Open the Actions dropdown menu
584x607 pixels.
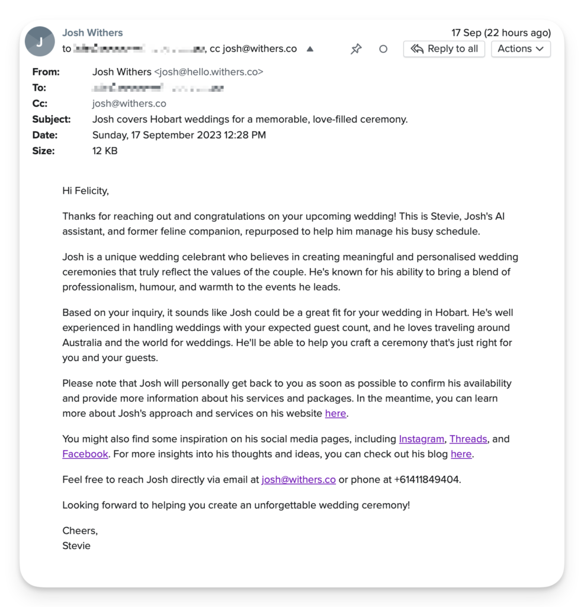pos(521,49)
